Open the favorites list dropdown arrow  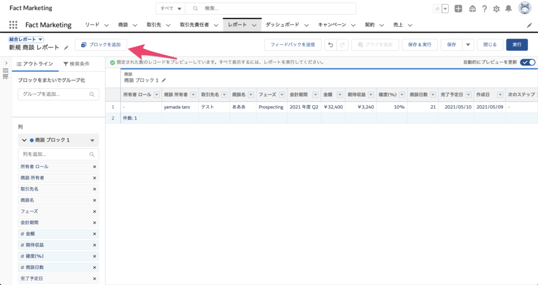point(446,9)
